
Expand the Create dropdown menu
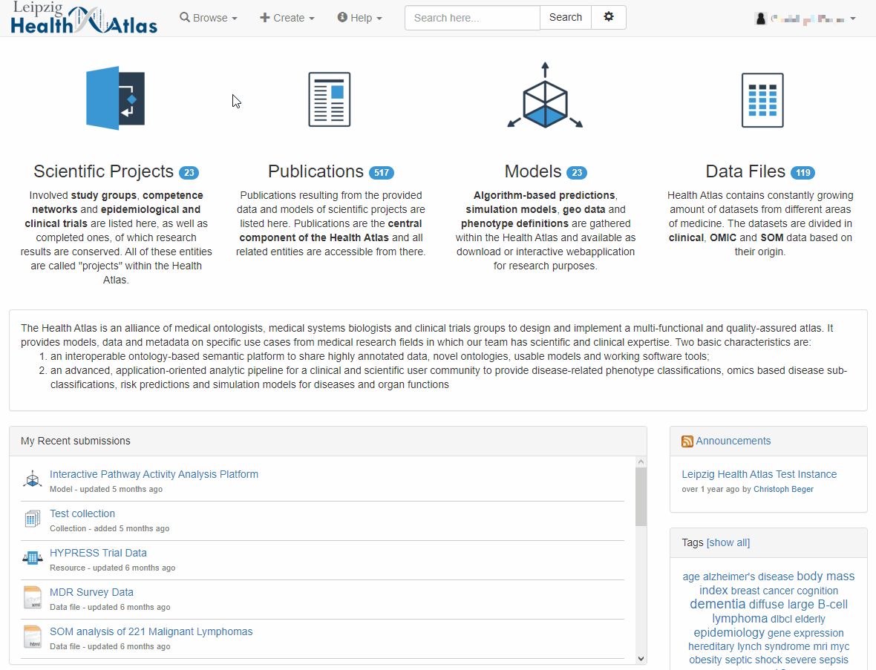287,18
